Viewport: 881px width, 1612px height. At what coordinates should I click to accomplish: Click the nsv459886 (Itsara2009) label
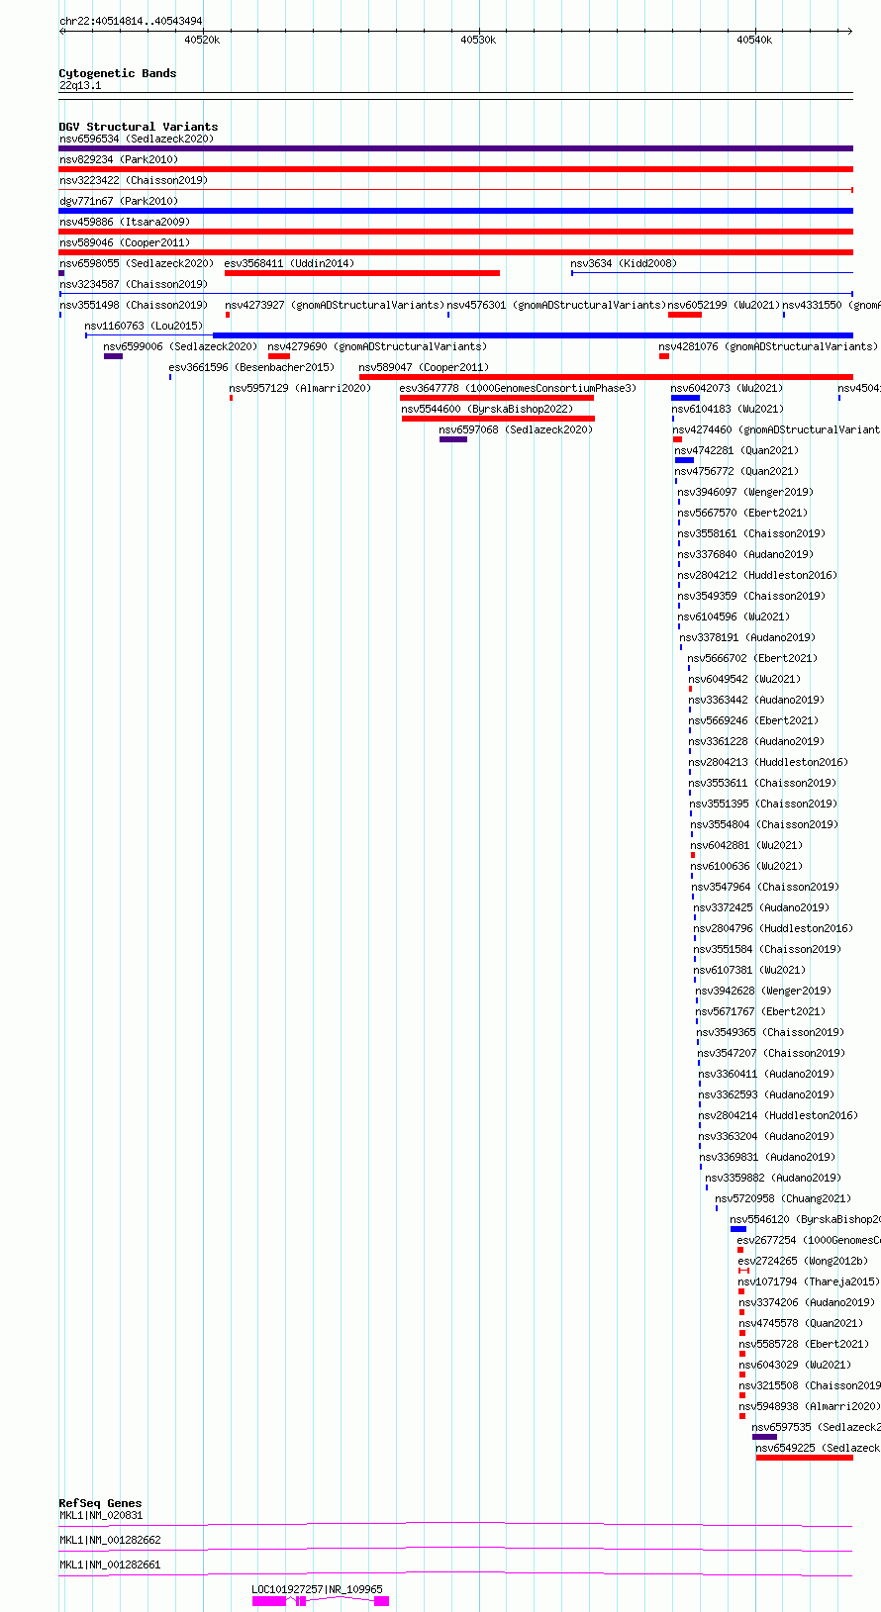click(125, 222)
